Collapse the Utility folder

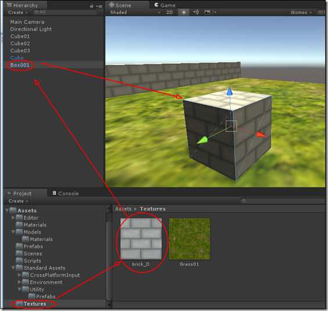click(19, 289)
